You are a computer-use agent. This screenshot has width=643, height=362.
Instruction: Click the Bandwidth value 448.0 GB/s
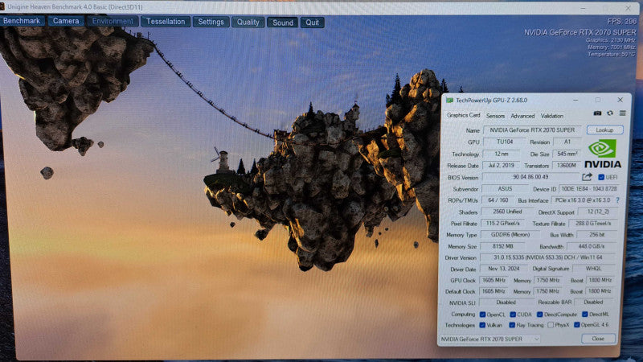click(592, 246)
